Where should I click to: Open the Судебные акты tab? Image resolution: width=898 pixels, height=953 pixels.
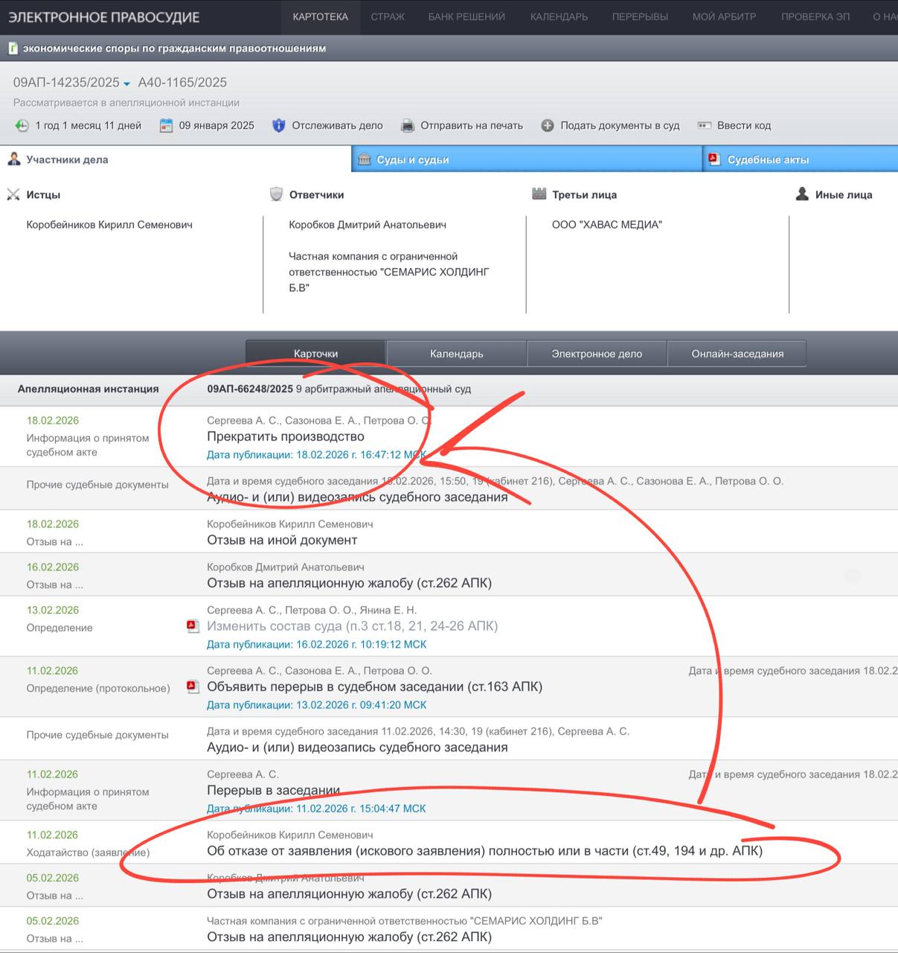[767, 159]
